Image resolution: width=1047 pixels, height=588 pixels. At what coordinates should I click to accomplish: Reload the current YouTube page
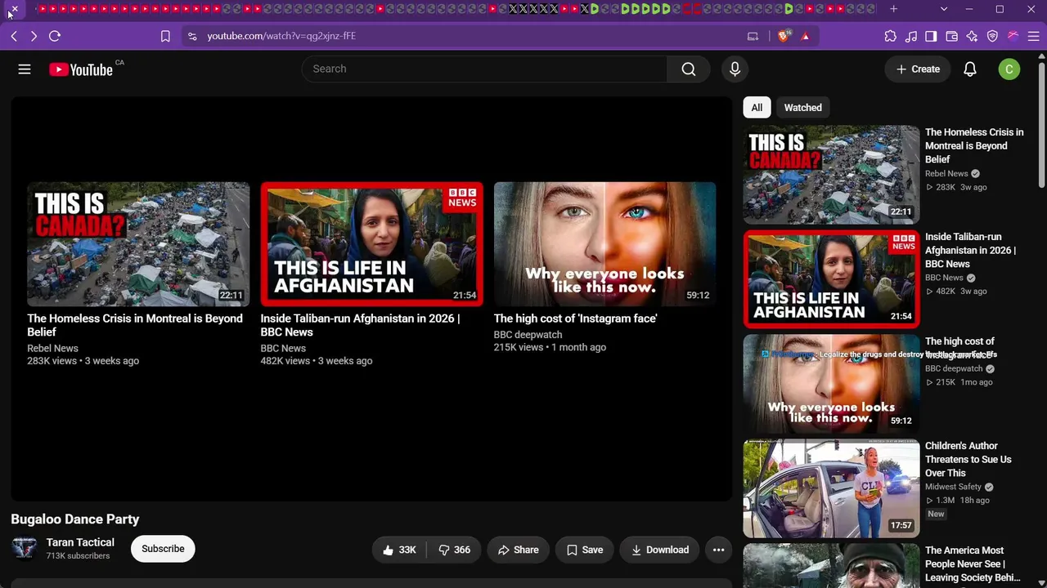55,36
